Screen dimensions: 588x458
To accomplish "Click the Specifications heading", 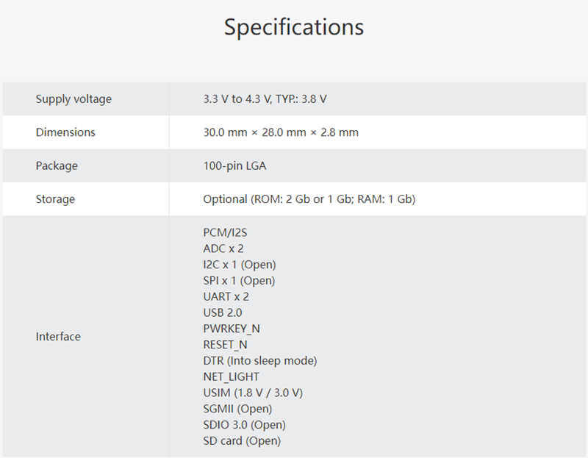I will pos(293,27).
